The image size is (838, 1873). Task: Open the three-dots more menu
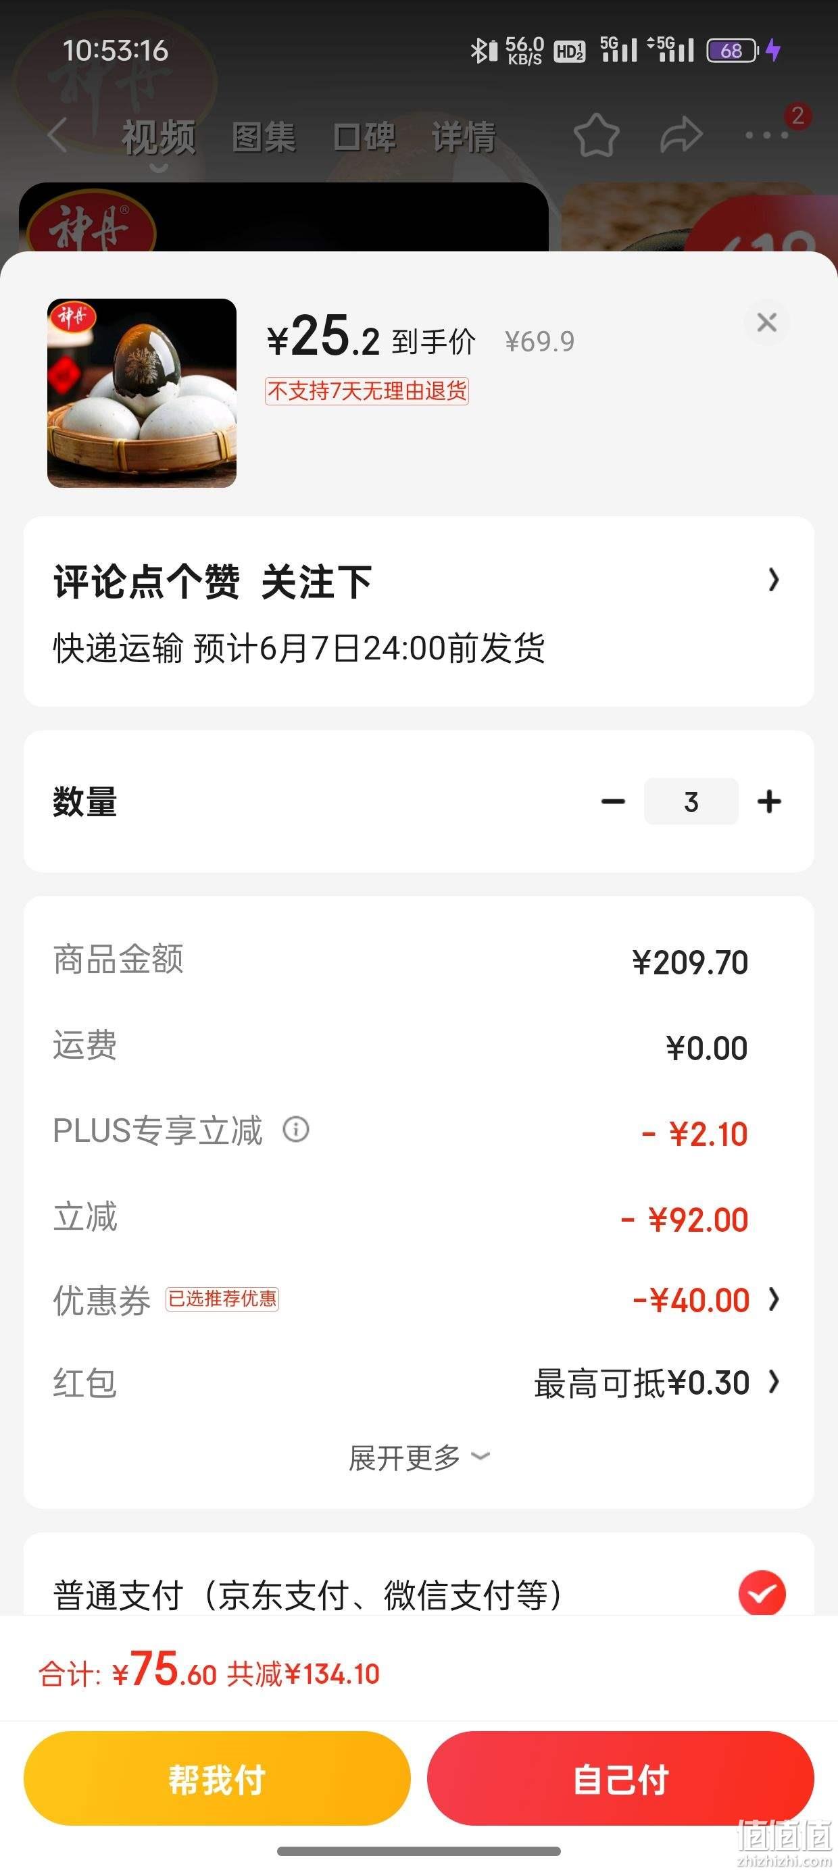coord(767,135)
